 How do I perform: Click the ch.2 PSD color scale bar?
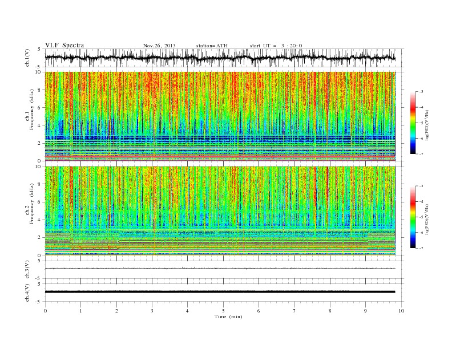413,217
